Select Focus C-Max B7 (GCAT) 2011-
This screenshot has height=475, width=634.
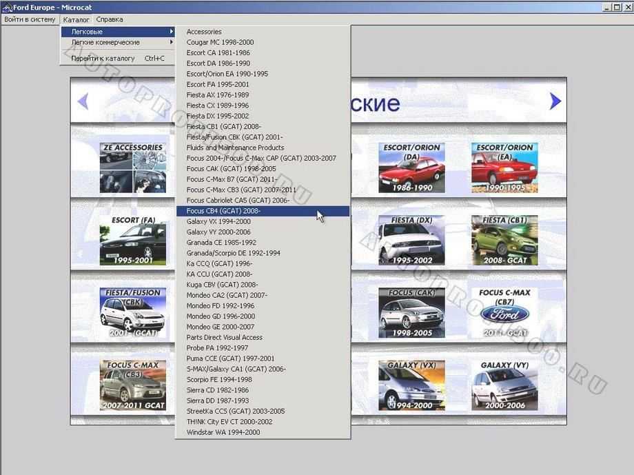click(x=263, y=179)
